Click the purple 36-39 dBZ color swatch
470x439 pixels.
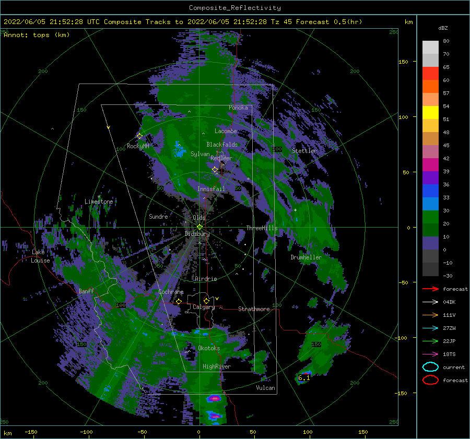(x=430, y=178)
